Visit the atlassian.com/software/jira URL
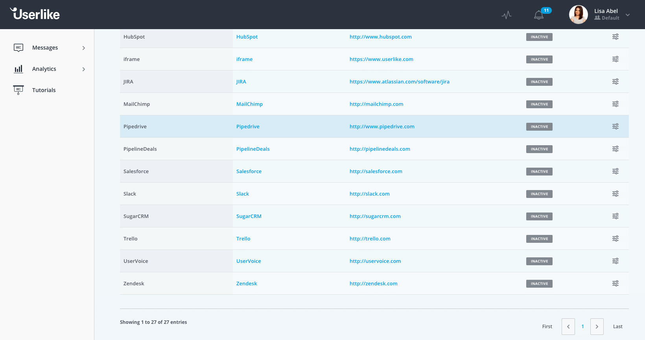Viewport: 645px width, 340px height. pyautogui.click(x=400, y=81)
